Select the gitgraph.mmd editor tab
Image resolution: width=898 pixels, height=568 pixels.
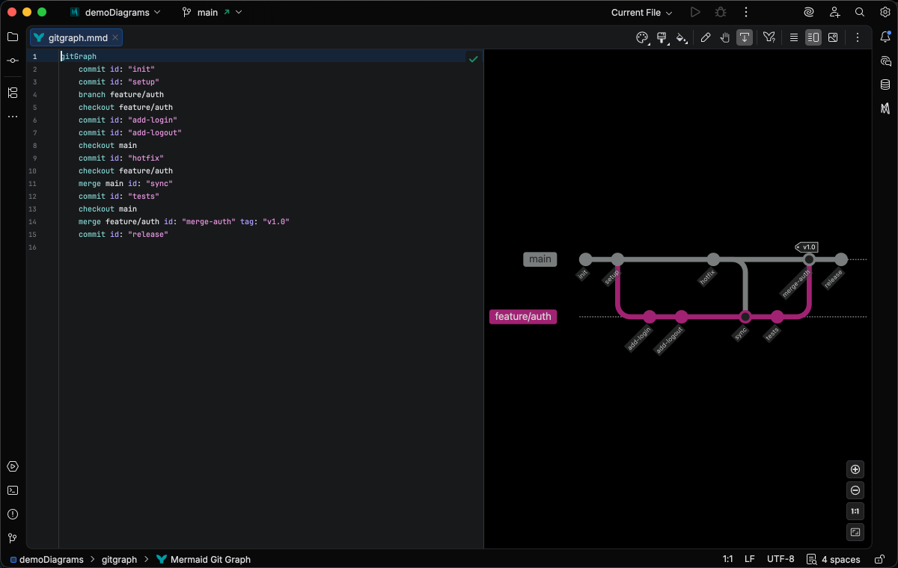[76, 37]
